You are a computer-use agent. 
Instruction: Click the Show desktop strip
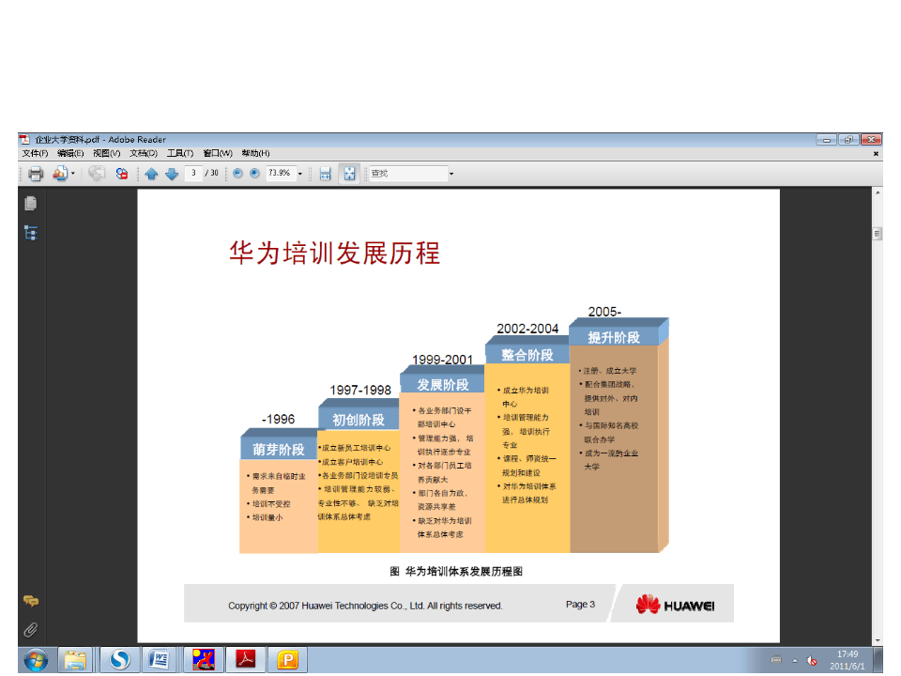click(x=878, y=660)
